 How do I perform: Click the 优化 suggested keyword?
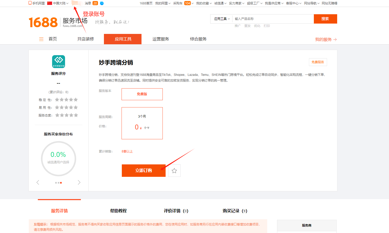(x=257, y=26)
